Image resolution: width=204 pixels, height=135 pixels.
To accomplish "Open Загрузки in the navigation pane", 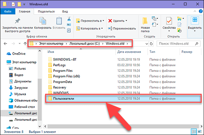I will coord(18,88).
